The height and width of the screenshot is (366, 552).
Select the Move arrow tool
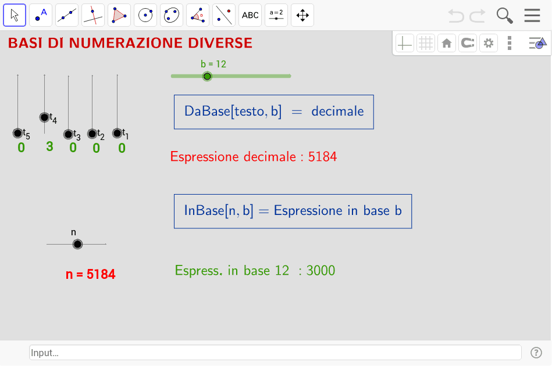[15, 15]
